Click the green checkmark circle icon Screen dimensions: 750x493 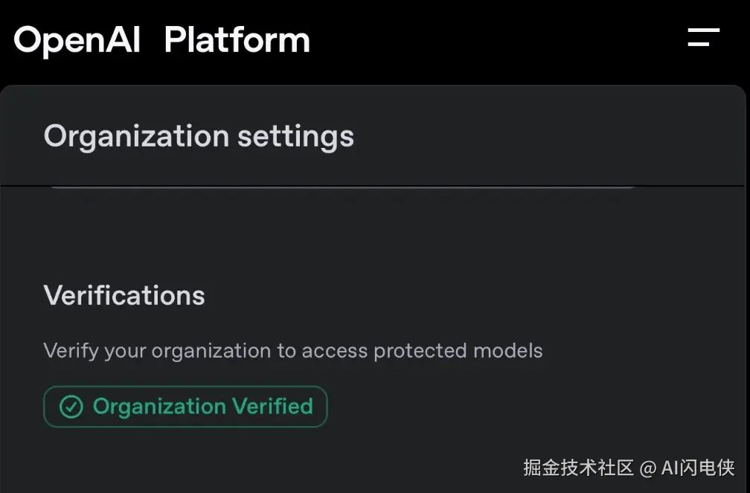tap(71, 407)
